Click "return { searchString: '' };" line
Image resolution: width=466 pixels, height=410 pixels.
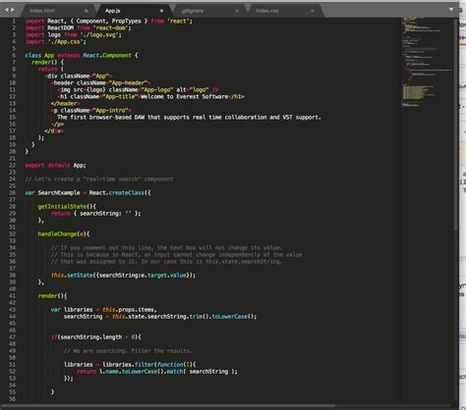pyautogui.click(x=95, y=213)
